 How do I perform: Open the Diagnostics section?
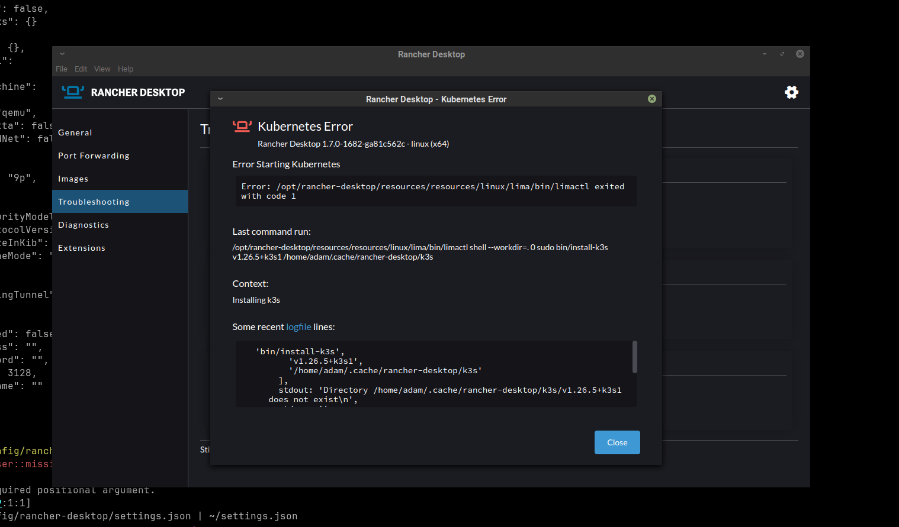pos(84,224)
